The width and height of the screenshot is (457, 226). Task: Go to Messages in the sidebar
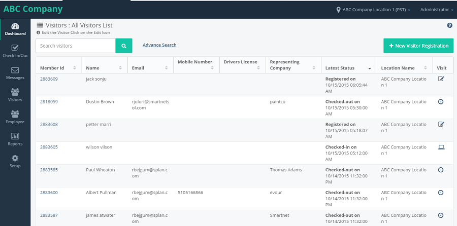point(15,73)
